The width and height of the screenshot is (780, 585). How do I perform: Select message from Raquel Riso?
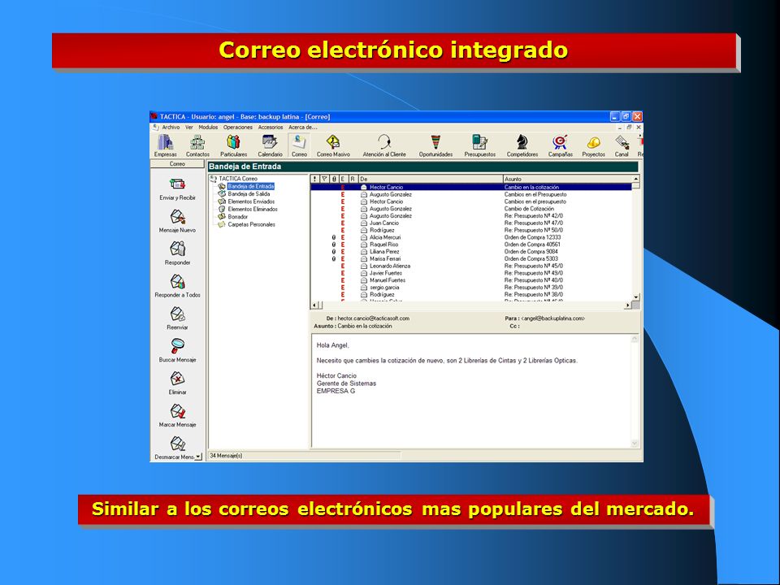pos(471,245)
